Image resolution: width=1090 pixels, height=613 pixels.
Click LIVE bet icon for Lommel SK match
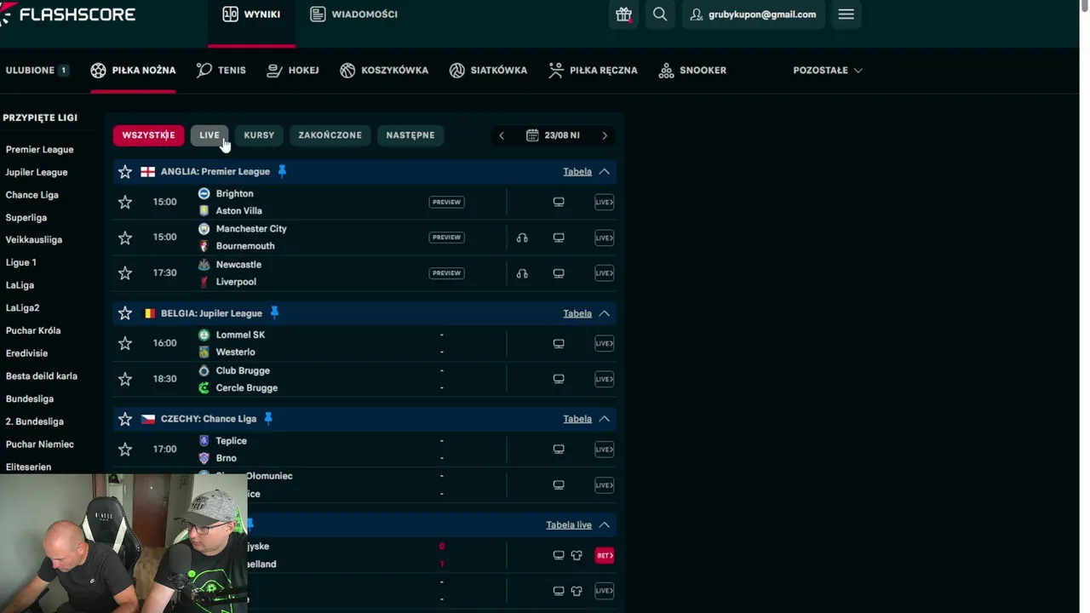click(604, 343)
